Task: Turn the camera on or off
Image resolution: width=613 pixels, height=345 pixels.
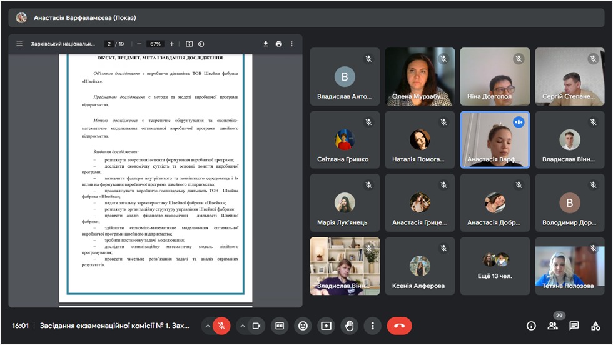Action: [x=256, y=326]
